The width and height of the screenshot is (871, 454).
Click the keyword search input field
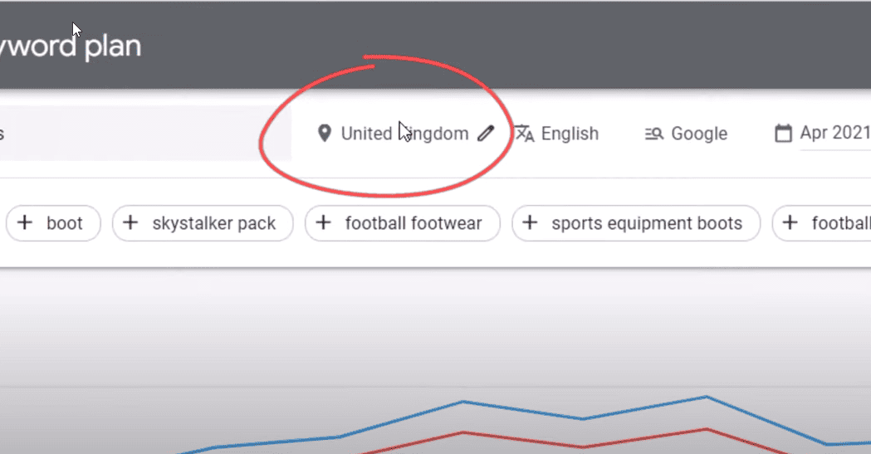pos(145,133)
